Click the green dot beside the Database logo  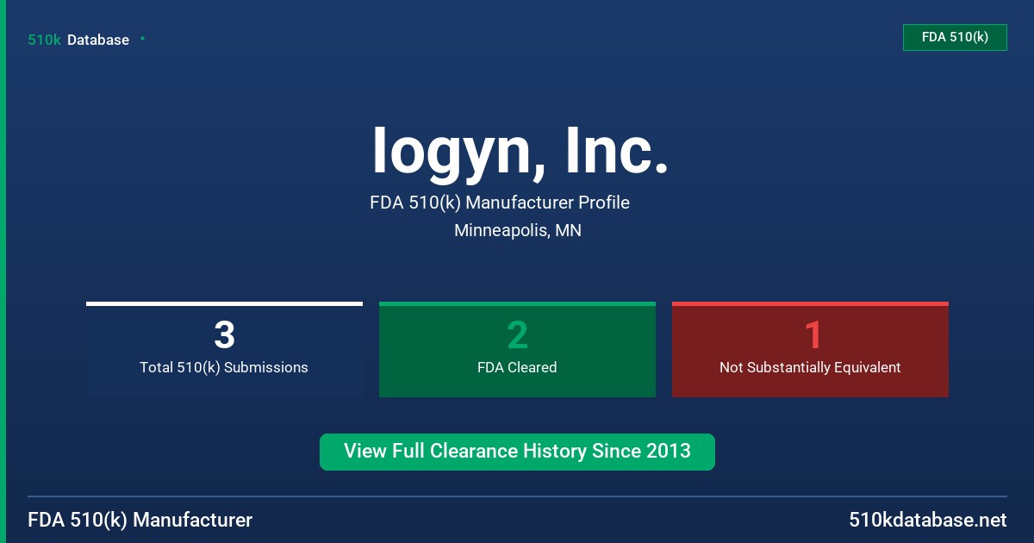click(x=142, y=39)
